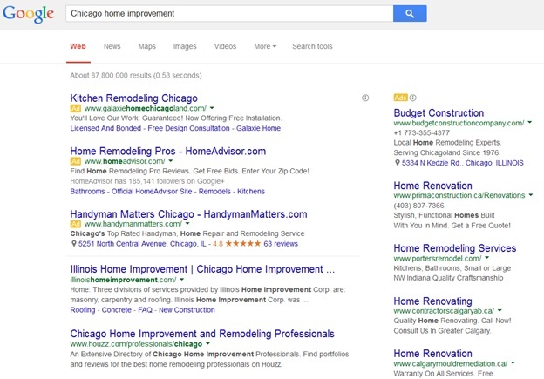Click the yellow Ads badge in sidebar

(401, 98)
